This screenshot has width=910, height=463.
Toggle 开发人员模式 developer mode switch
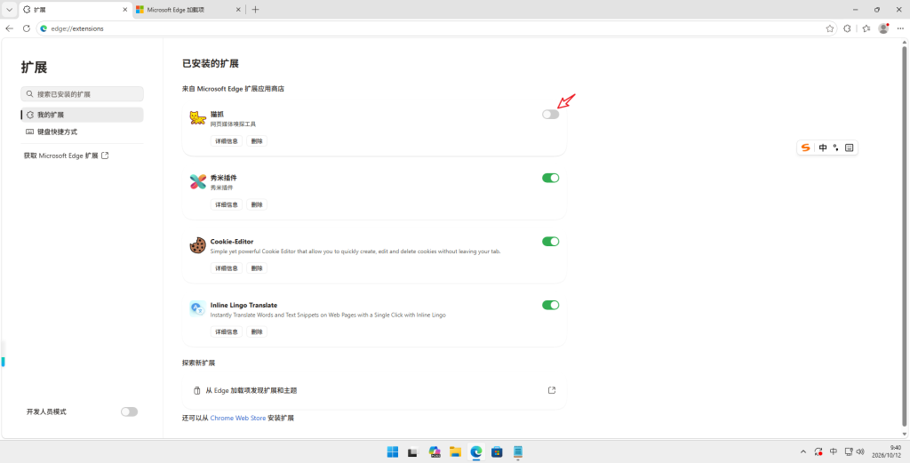click(129, 411)
